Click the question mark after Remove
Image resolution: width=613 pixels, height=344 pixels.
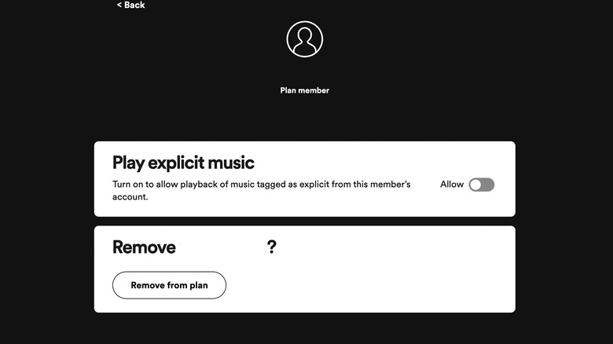[272, 247]
